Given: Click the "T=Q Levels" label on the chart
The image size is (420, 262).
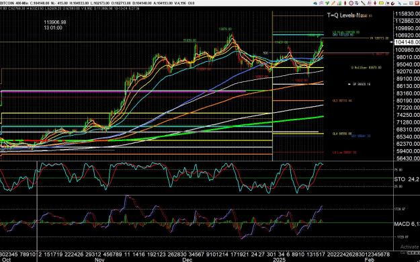Looking at the screenshot, I should click(347, 15).
